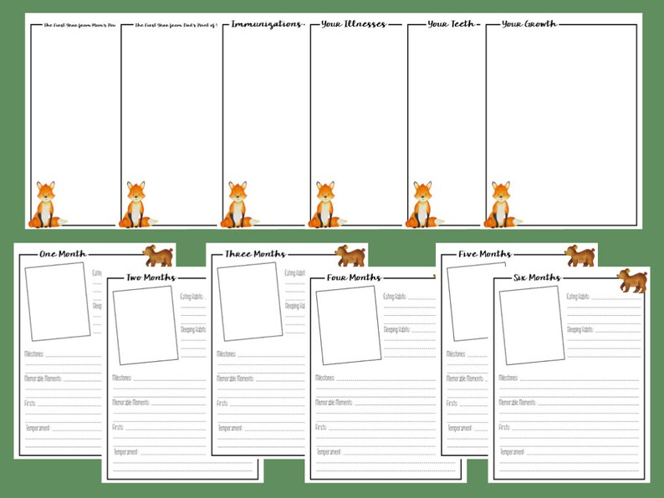Click the photo frame on the Two Months page
Screen dimensions: 664x498
pyautogui.click(x=146, y=325)
